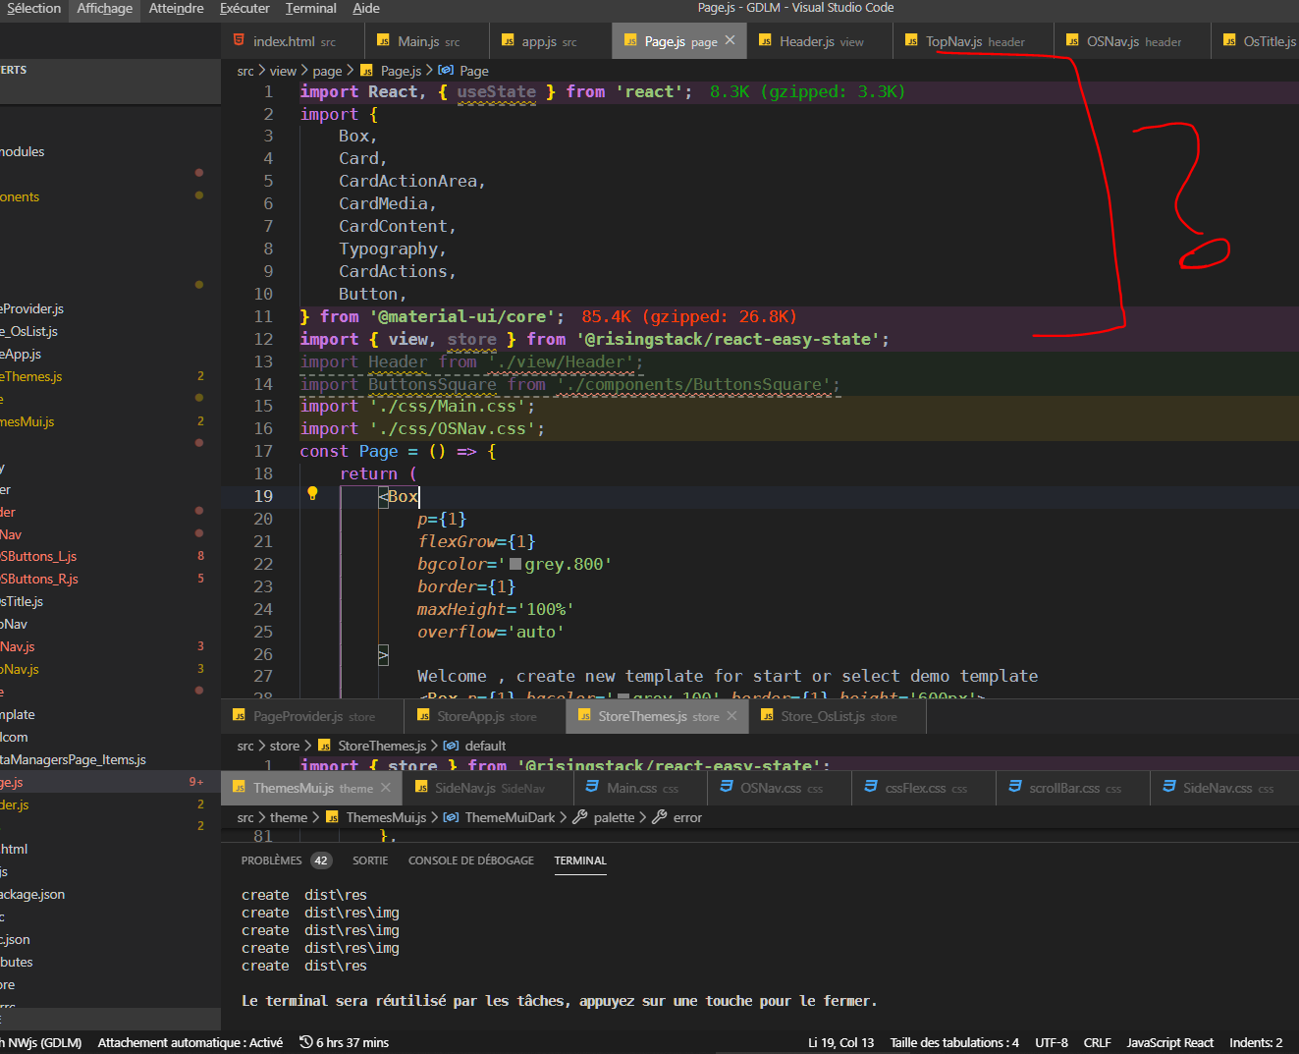Click the 'page' folder breadcrumb
This screenshot has width=1299, height=1054.
point(327,71)
